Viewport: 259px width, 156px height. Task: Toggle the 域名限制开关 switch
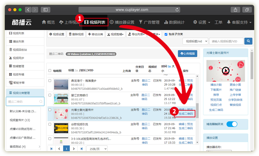click(232, 124)
